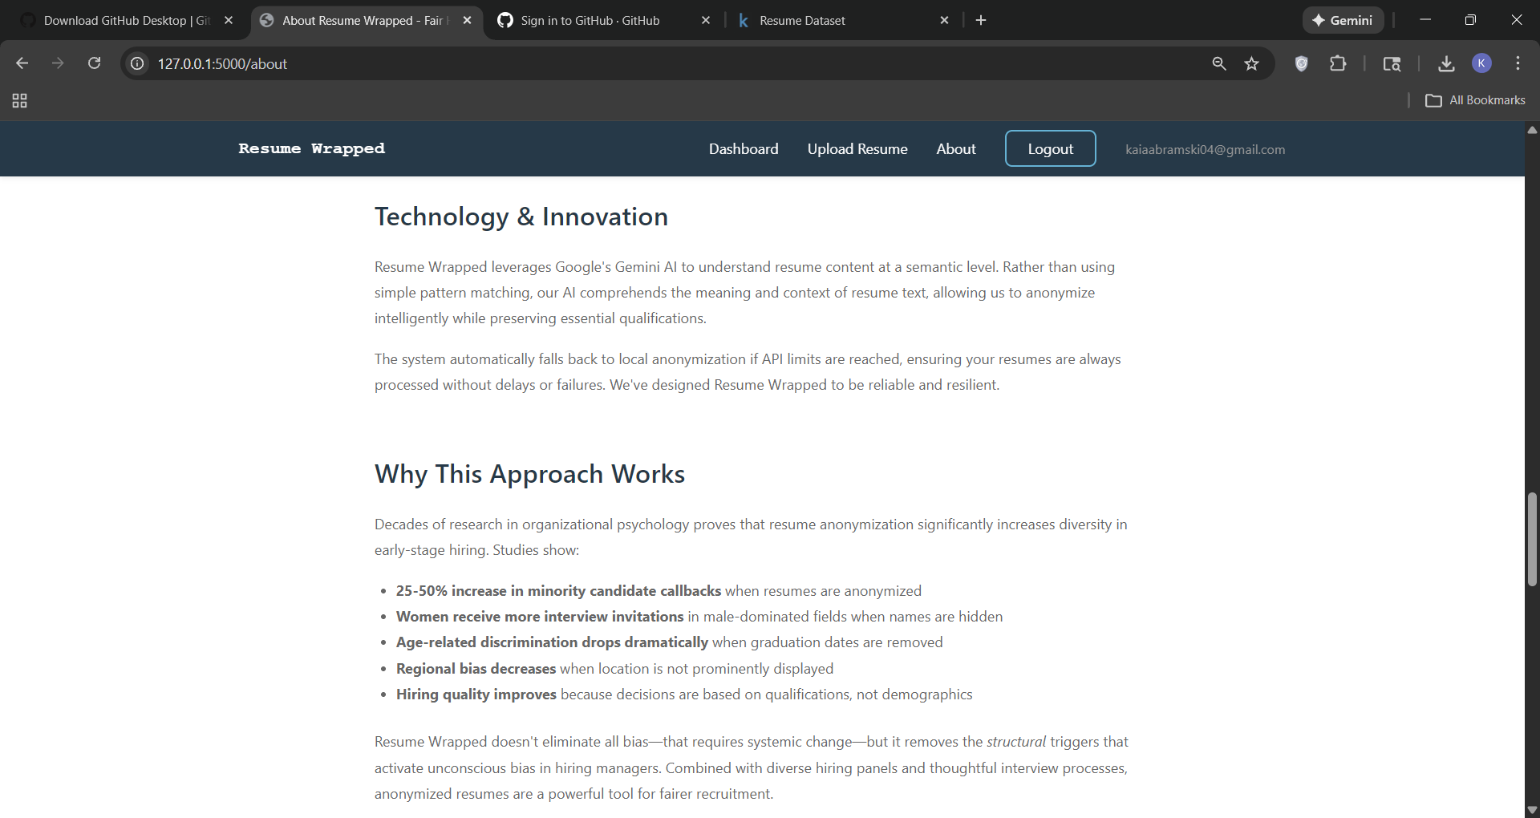The width and height of the screenshot is (1540, 818).
Task: Click the Hiring quality improves bullet
Action: (x=684, y=694)
